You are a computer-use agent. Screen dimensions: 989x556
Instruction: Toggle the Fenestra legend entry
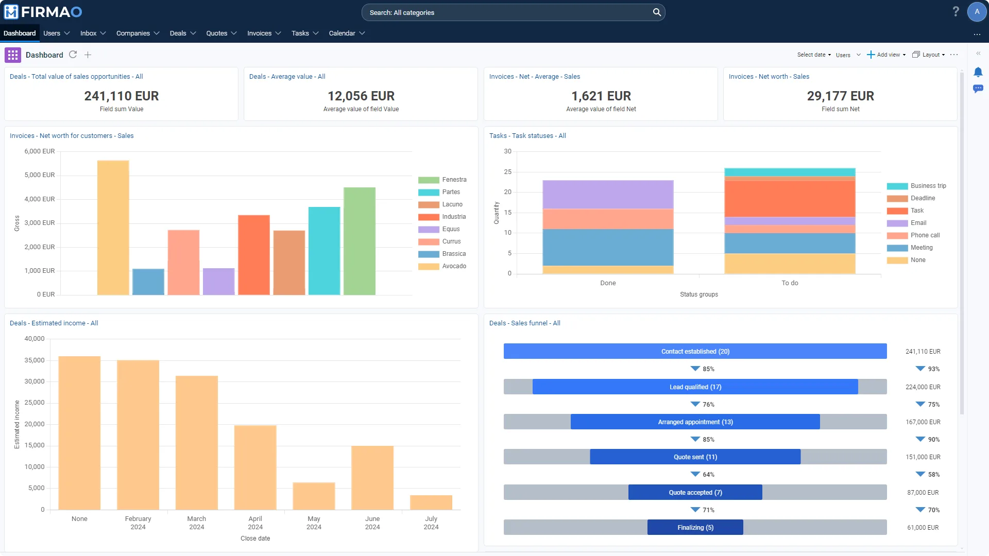(x=442, y=180)
